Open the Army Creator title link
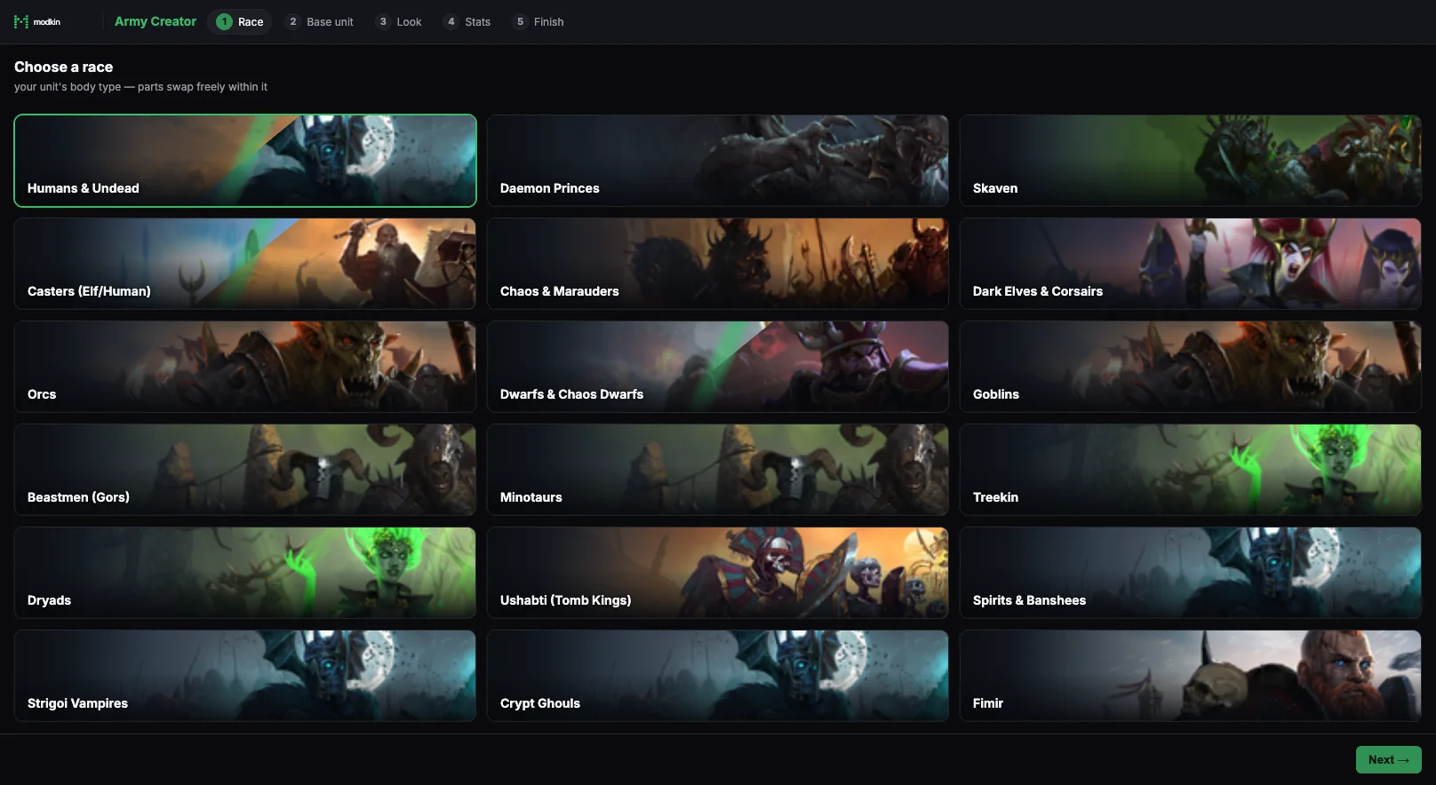 (x=156, y=21)
